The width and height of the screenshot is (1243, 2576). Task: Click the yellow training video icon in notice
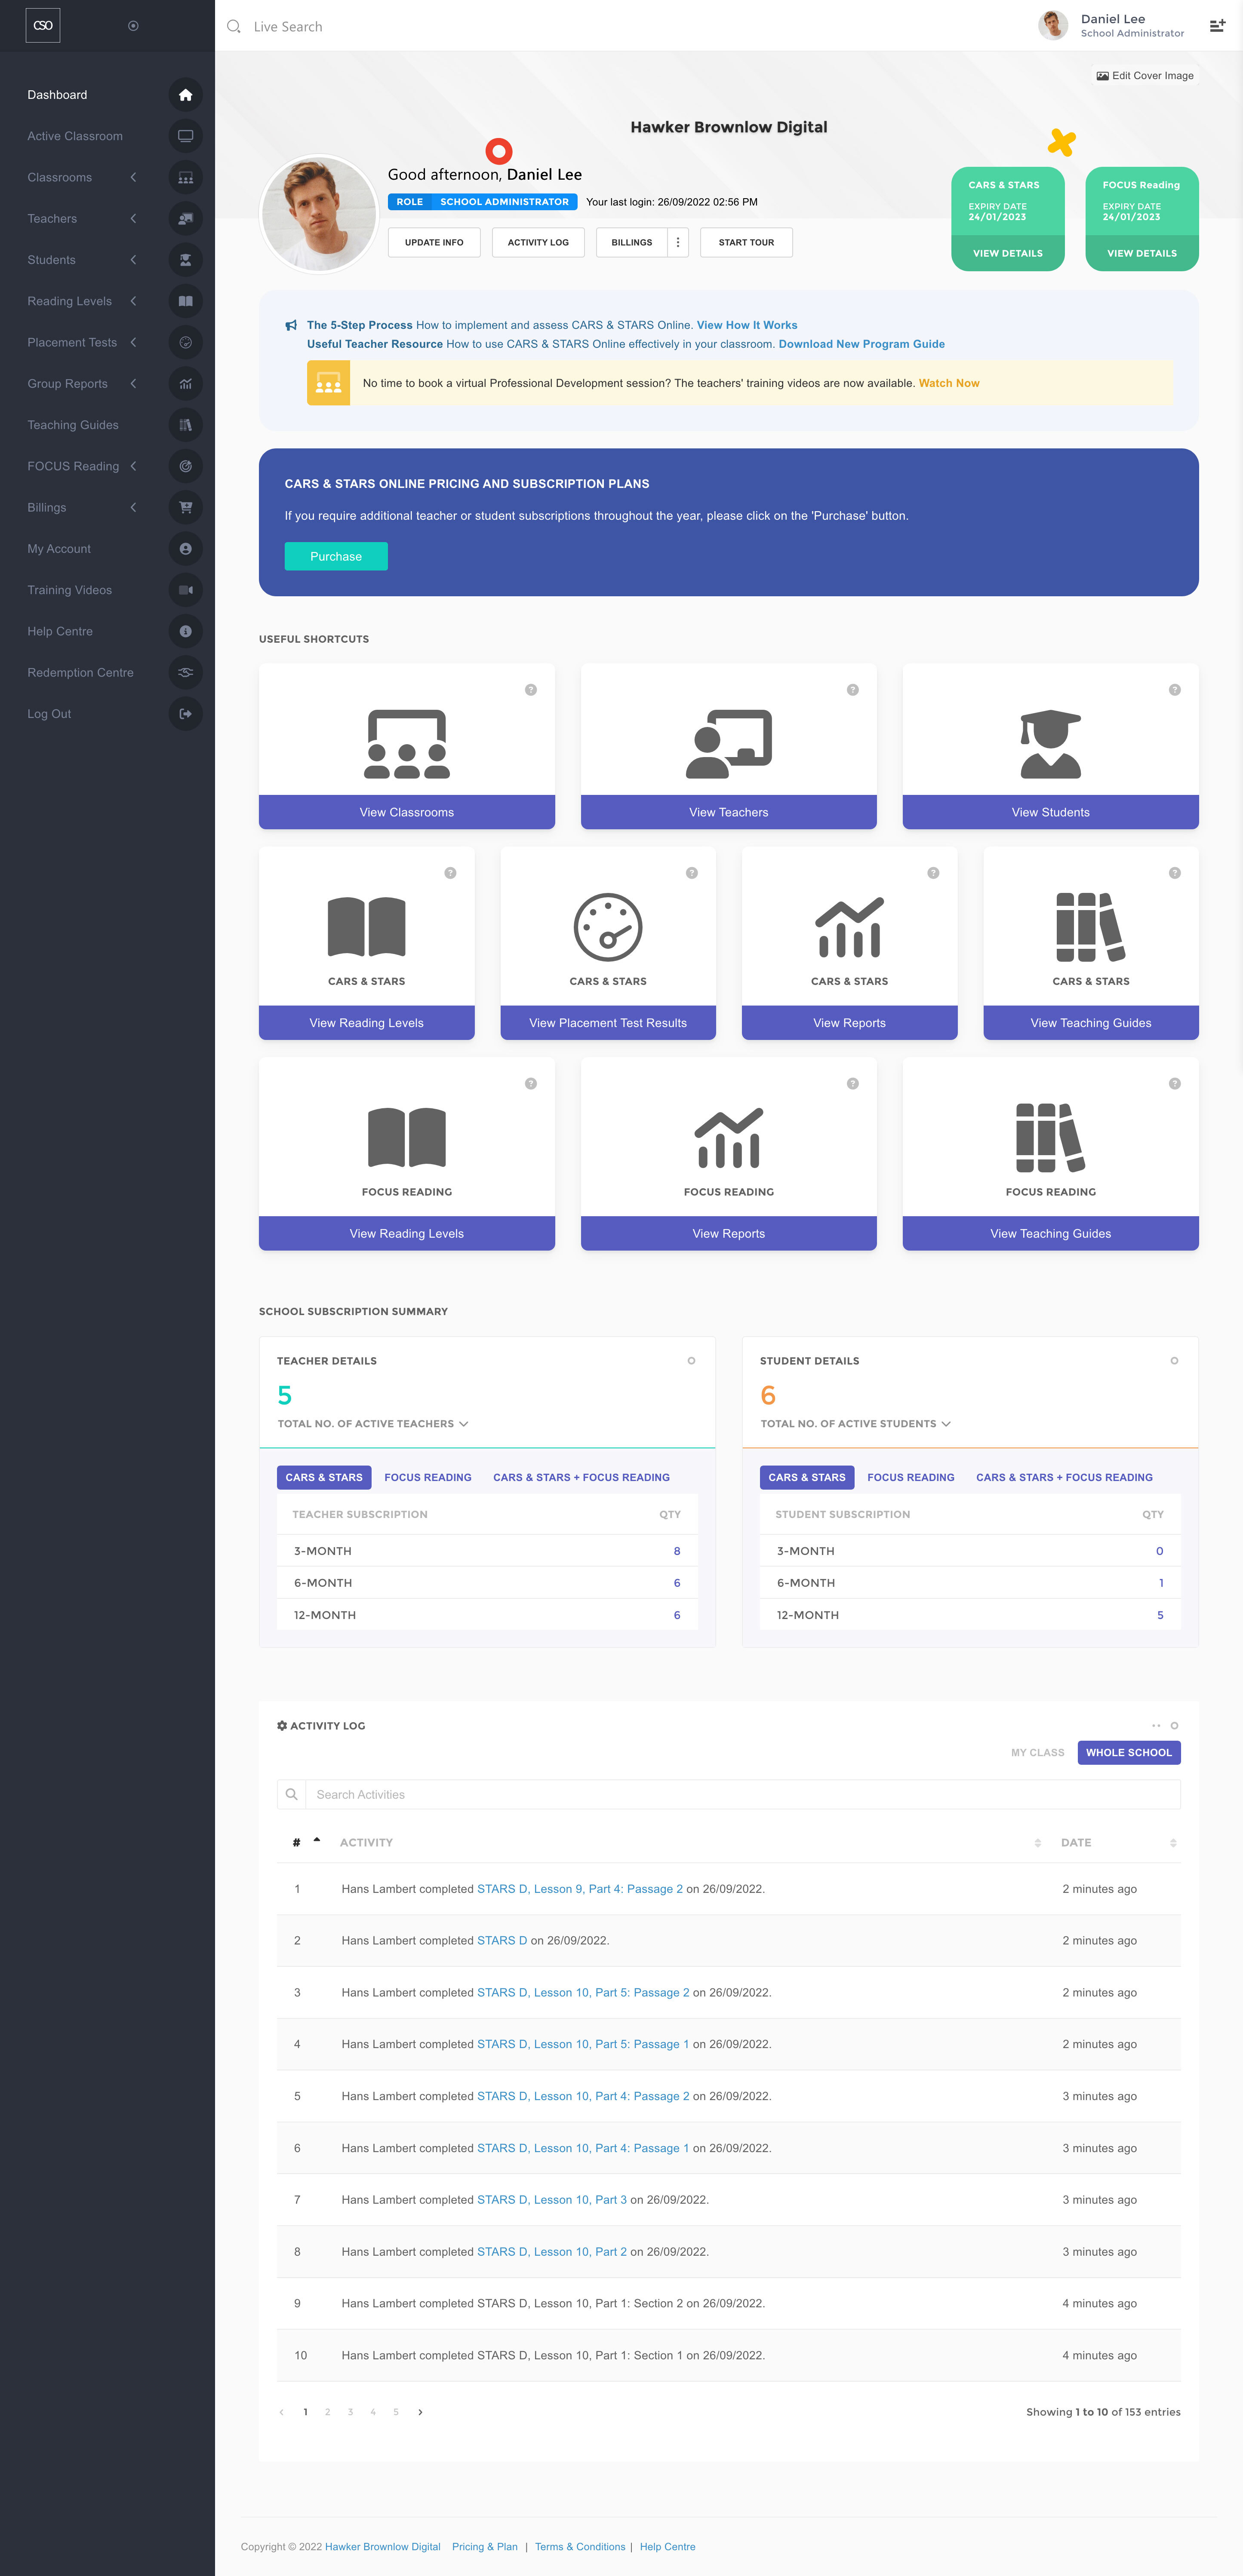[x=328, y=383]
